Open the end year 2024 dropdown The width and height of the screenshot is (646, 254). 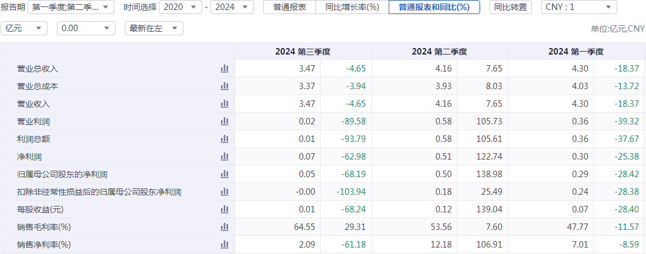pos(232,7)
